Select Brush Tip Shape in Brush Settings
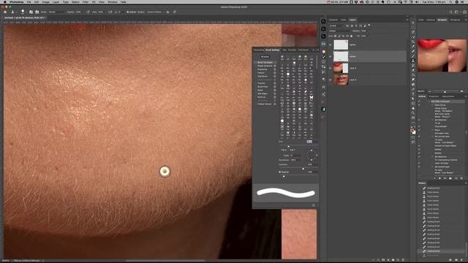Image resolution: width=468 pixels, height=263 pixels. click(265, 62)
